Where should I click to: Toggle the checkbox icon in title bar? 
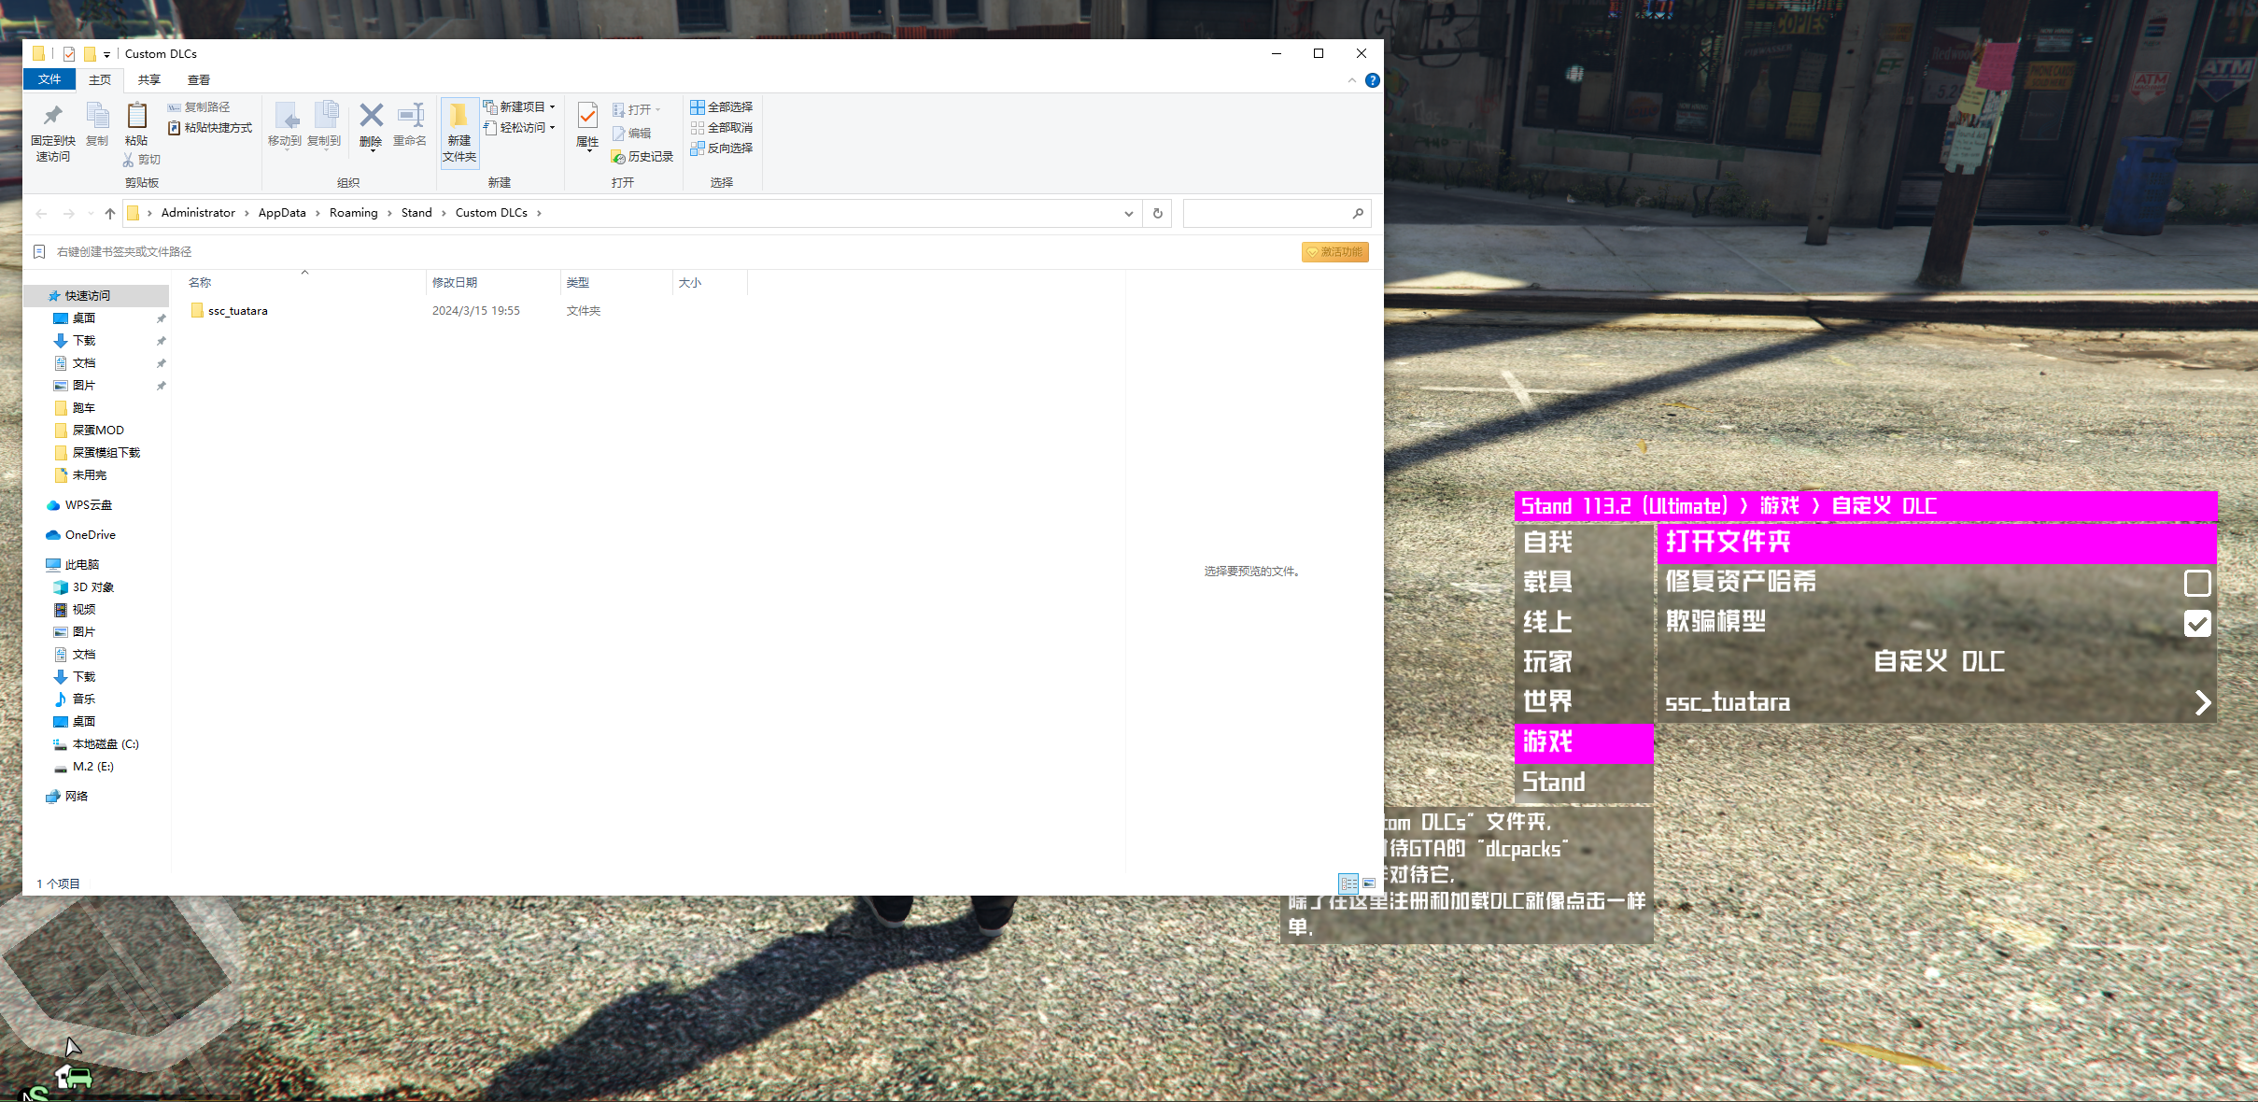tap(69, 54)
